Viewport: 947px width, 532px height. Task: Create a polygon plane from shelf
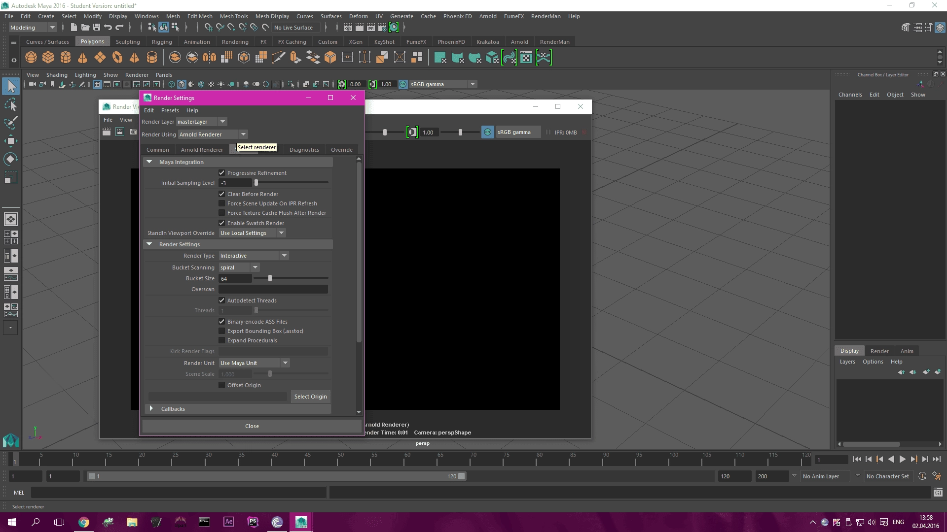click(100, 58)
